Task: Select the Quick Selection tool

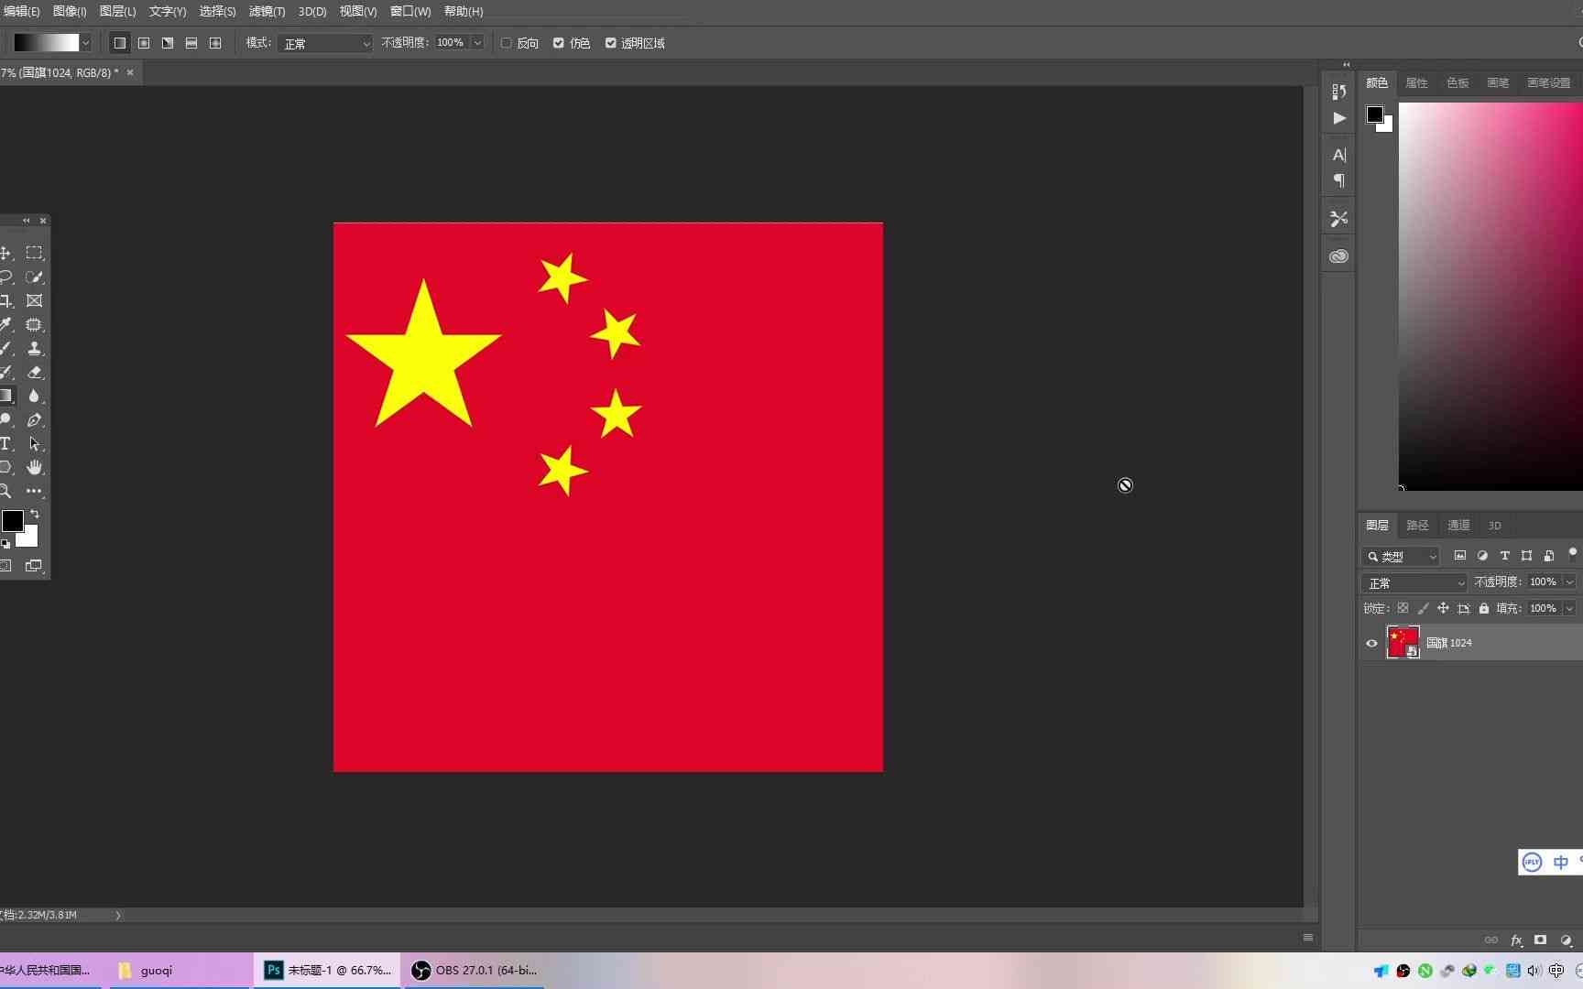Action: pos(35,277)
